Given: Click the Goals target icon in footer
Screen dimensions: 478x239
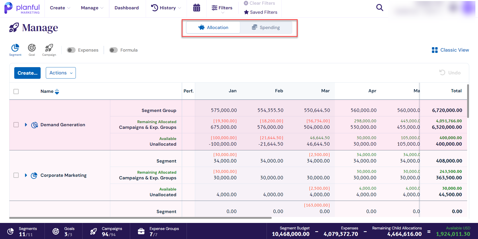Looking at the screenshot, I should (x=56, y=231).
